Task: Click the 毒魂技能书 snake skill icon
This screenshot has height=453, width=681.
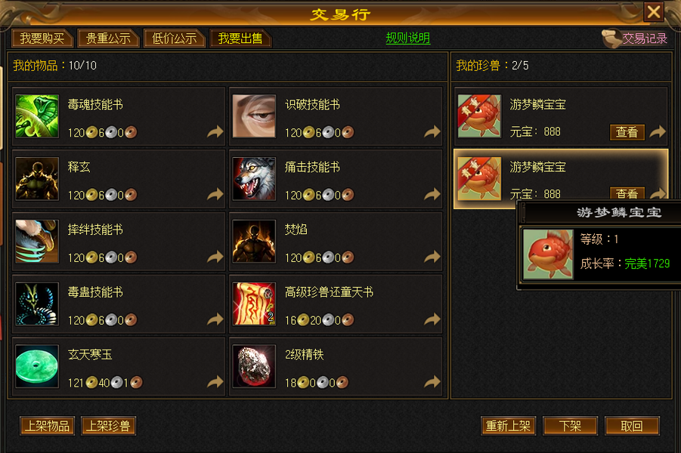Action: coord(37,116)
